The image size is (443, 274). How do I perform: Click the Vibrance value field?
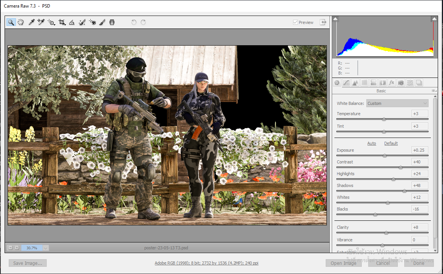pos(419,240)
